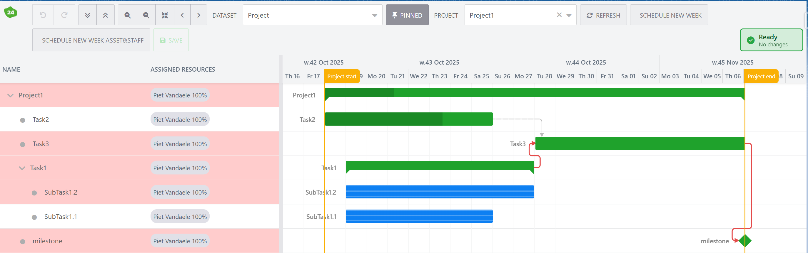Zoom out of the Gantt timeline
The image size is (808, 253).
coord(146,15)
